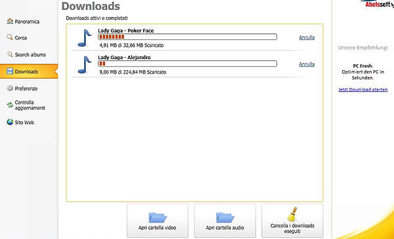Click Cancella i downloads eseguiti label
394x239 pixels.
tap(292, 228)
